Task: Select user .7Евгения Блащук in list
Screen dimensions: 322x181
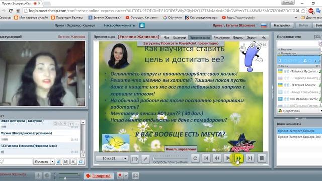Action: click(298, 85)
